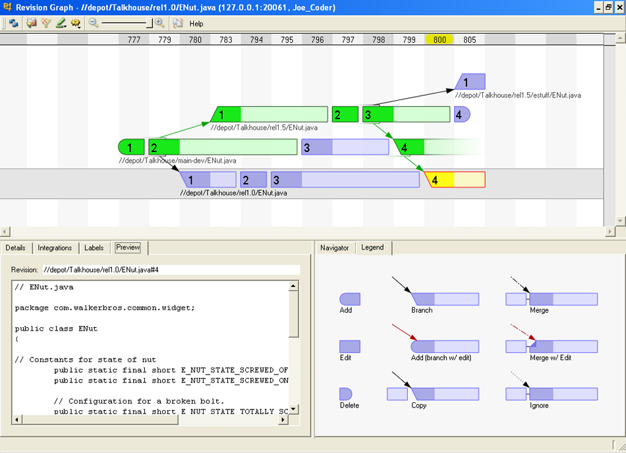Viewport: 626px width, 453px height.
Task: Click the zoom slider handle
Action: point(150,23)
